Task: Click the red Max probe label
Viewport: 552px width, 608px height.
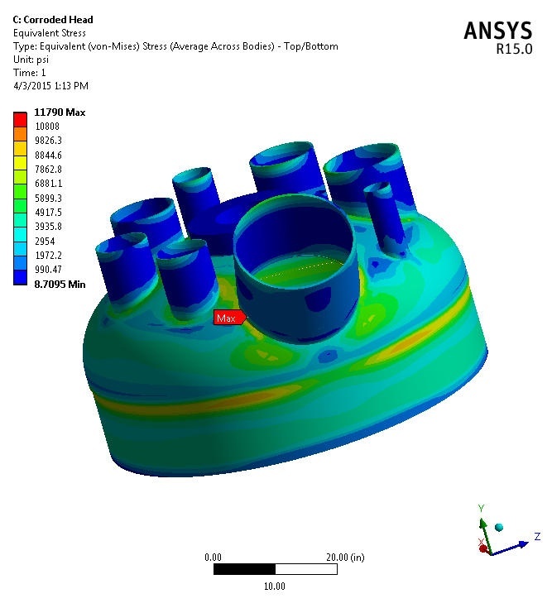Action: [x=226, y=318]
